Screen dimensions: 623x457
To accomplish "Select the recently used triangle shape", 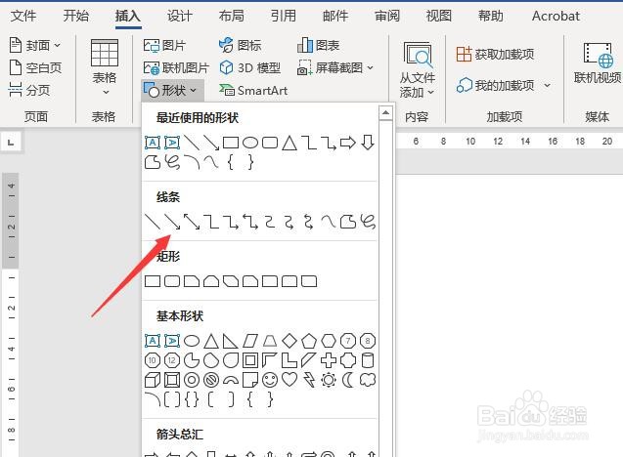I will tap(289, 143).
